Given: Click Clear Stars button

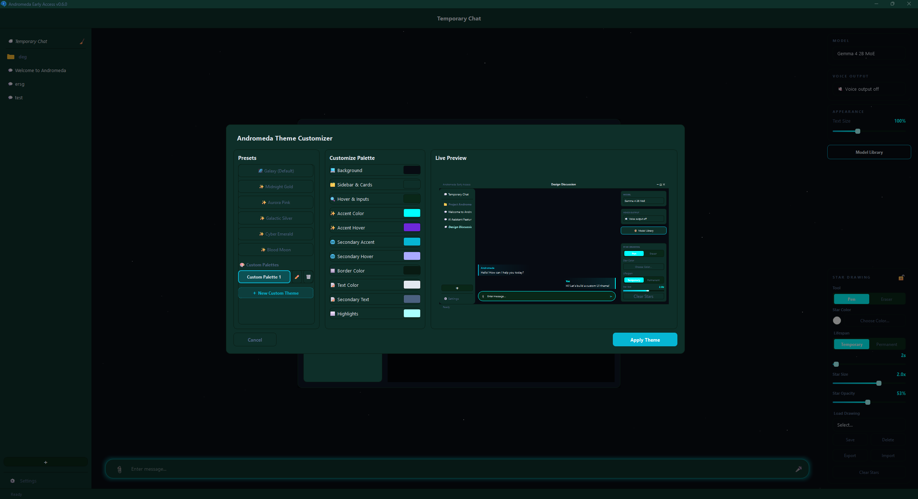Looking at the screenshot, I should [869, 472].
